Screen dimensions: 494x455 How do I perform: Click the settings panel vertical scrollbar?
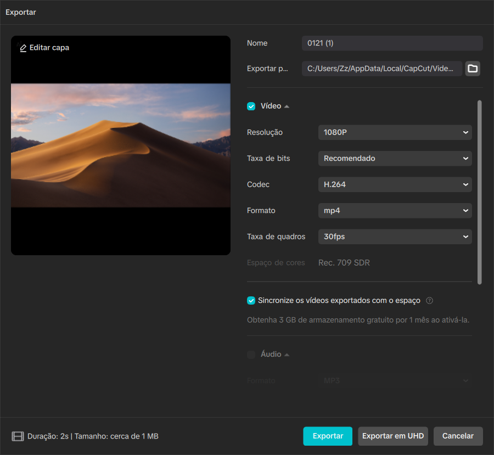[x=480, y=192]
